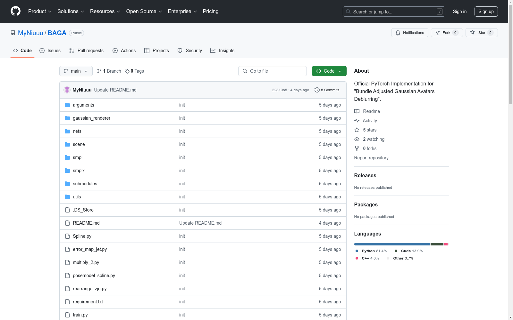Click the smplx folder icon
The image size is (513, 320).
click(67, 171)
